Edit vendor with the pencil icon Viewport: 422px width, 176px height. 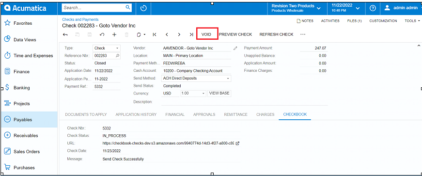[x=235, y=48]
